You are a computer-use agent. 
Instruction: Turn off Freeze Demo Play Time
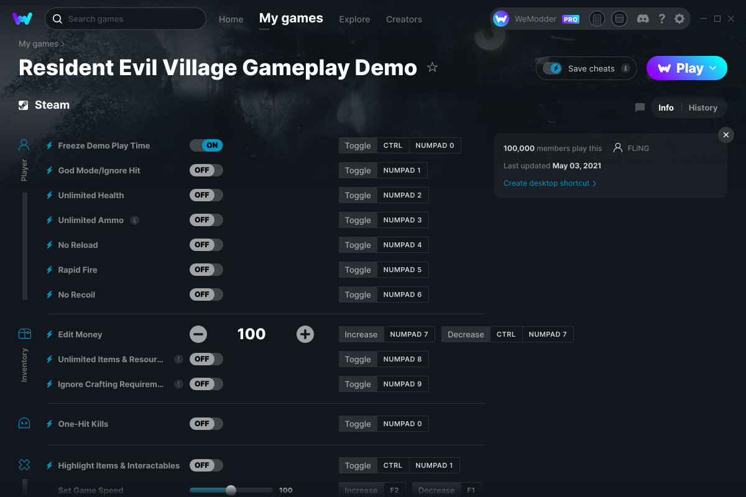(x=206, y=145)
